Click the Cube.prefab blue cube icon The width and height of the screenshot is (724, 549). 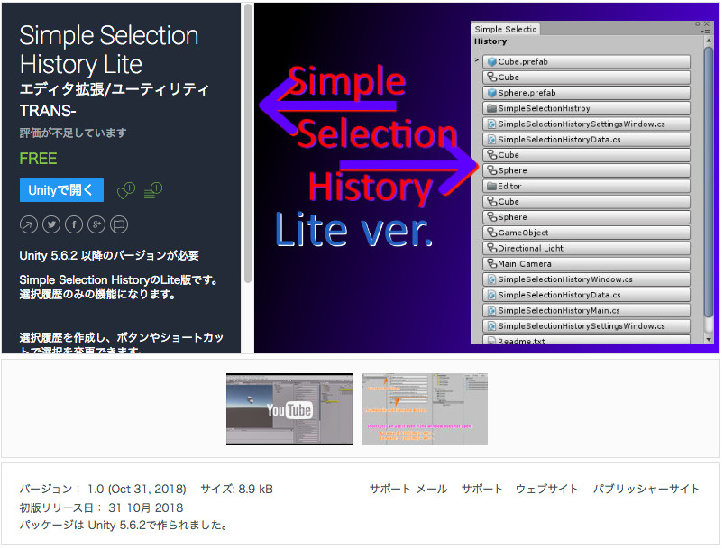click(491, 61)
